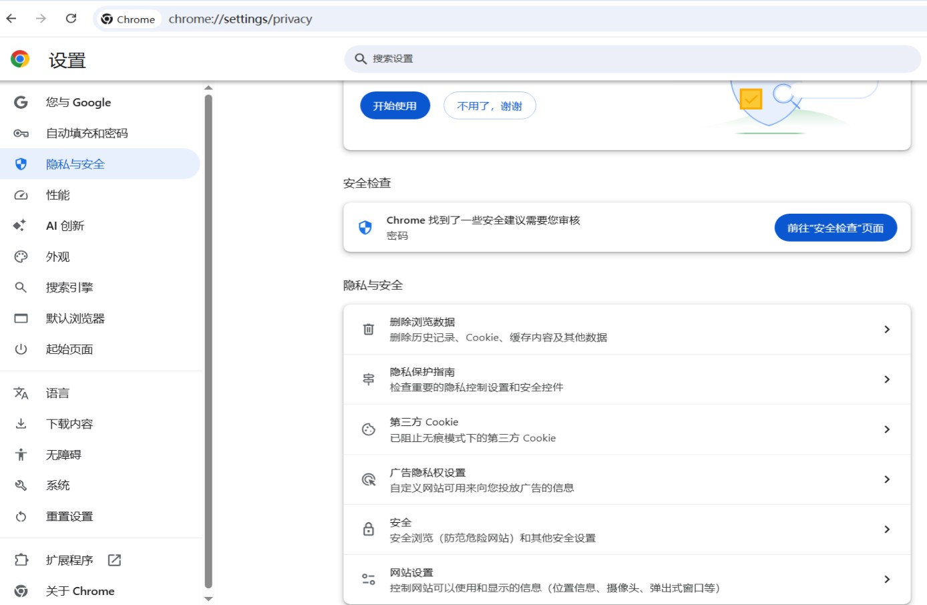Select 自动填充和密码 in the sidebar

[x=100, y=134]
